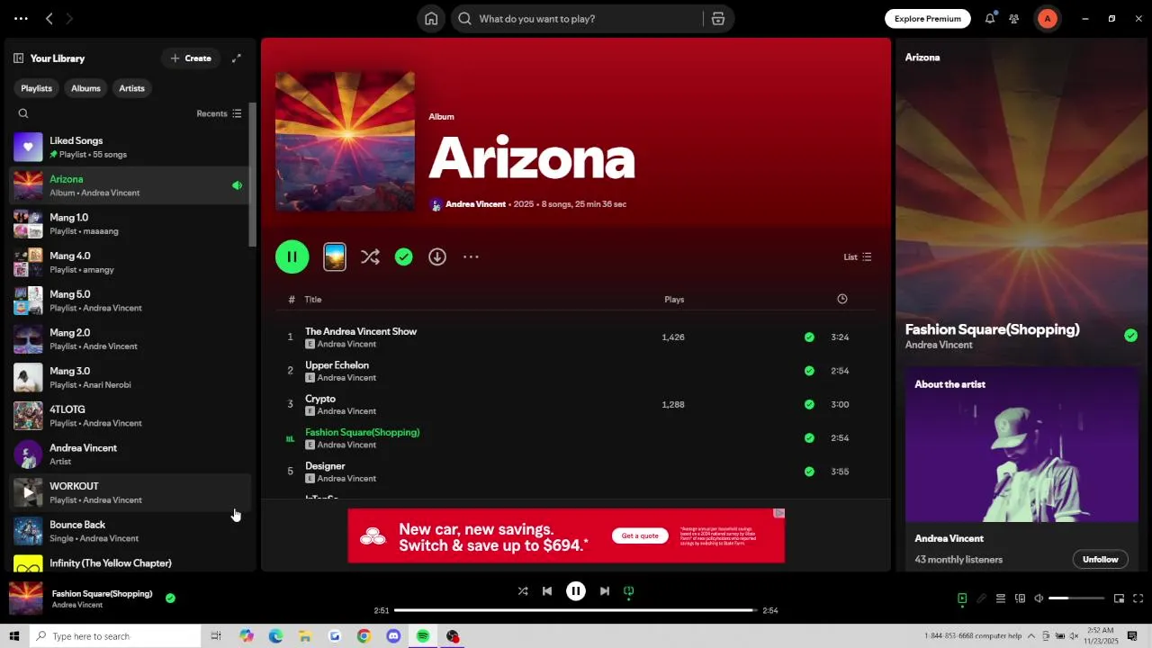The image size is (1152, 648).
Task: Open Windows Action Center notifications
Action: point(1132,636)
